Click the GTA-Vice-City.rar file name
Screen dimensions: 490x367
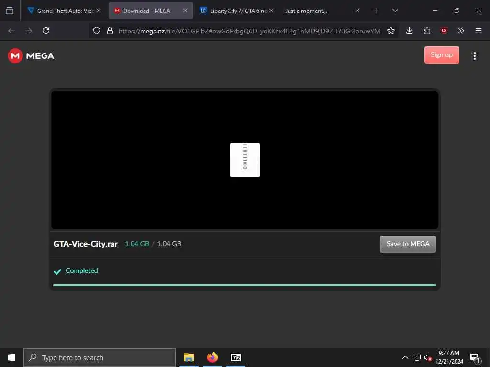click(x=85, y=244)
